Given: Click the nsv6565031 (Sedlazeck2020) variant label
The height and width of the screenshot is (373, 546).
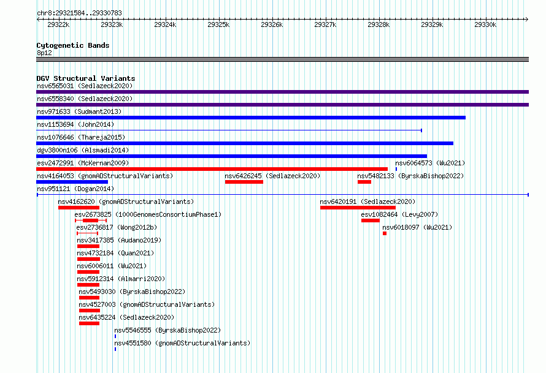Looking at the screenshot, I should point(85,86).
